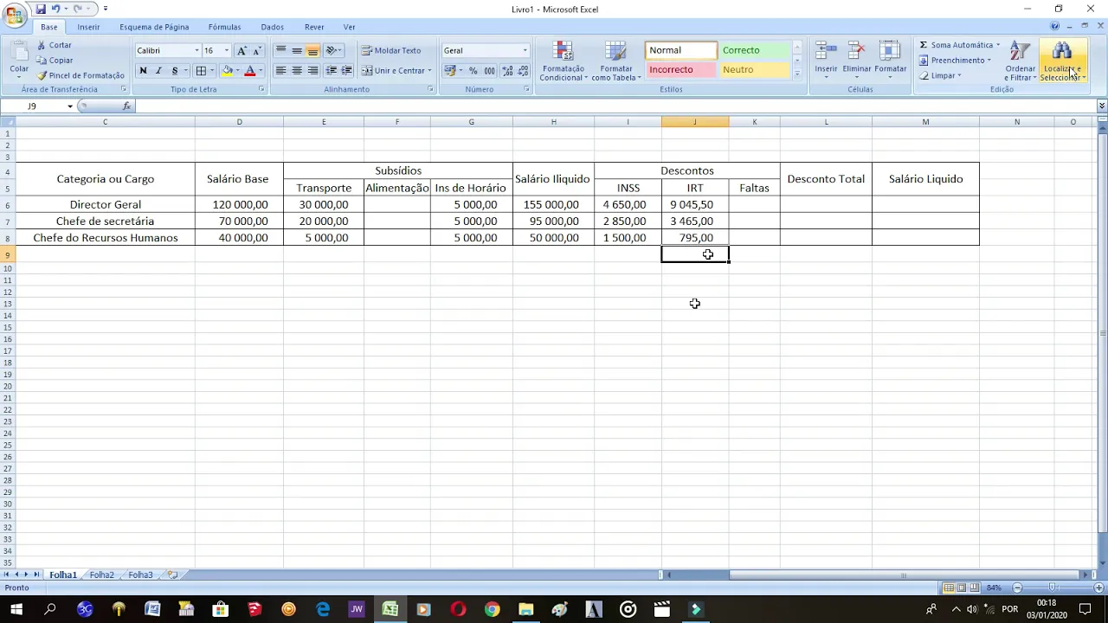Expand the cell styles gallery

(797, 74)
